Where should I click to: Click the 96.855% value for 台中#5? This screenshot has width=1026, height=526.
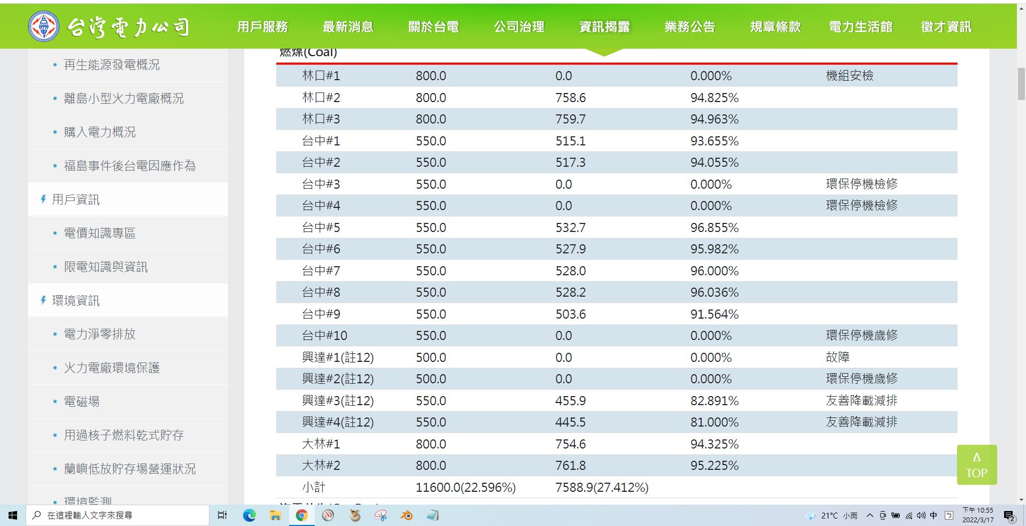714,228
